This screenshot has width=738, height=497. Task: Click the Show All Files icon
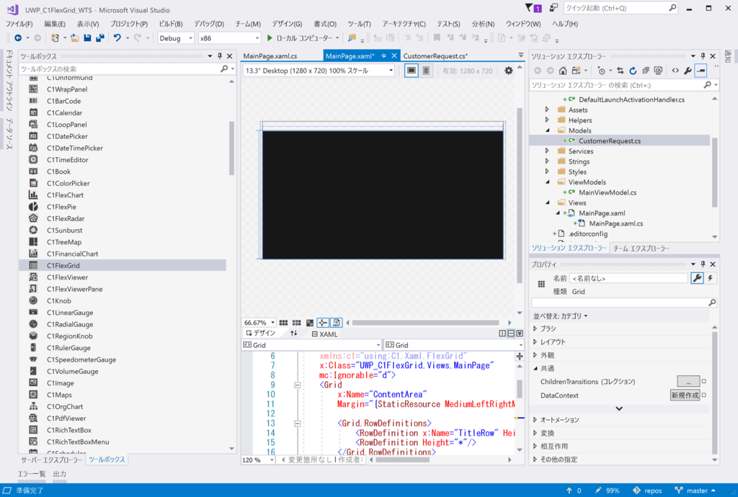tap(659, 71)
